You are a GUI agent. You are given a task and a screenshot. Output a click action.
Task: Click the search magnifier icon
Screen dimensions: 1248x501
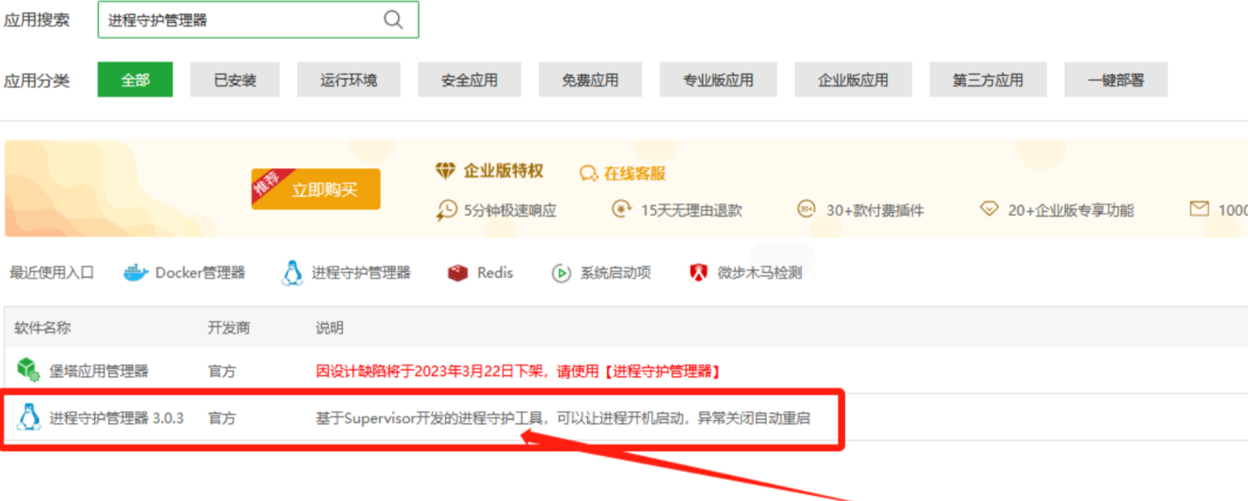point(393,20)
